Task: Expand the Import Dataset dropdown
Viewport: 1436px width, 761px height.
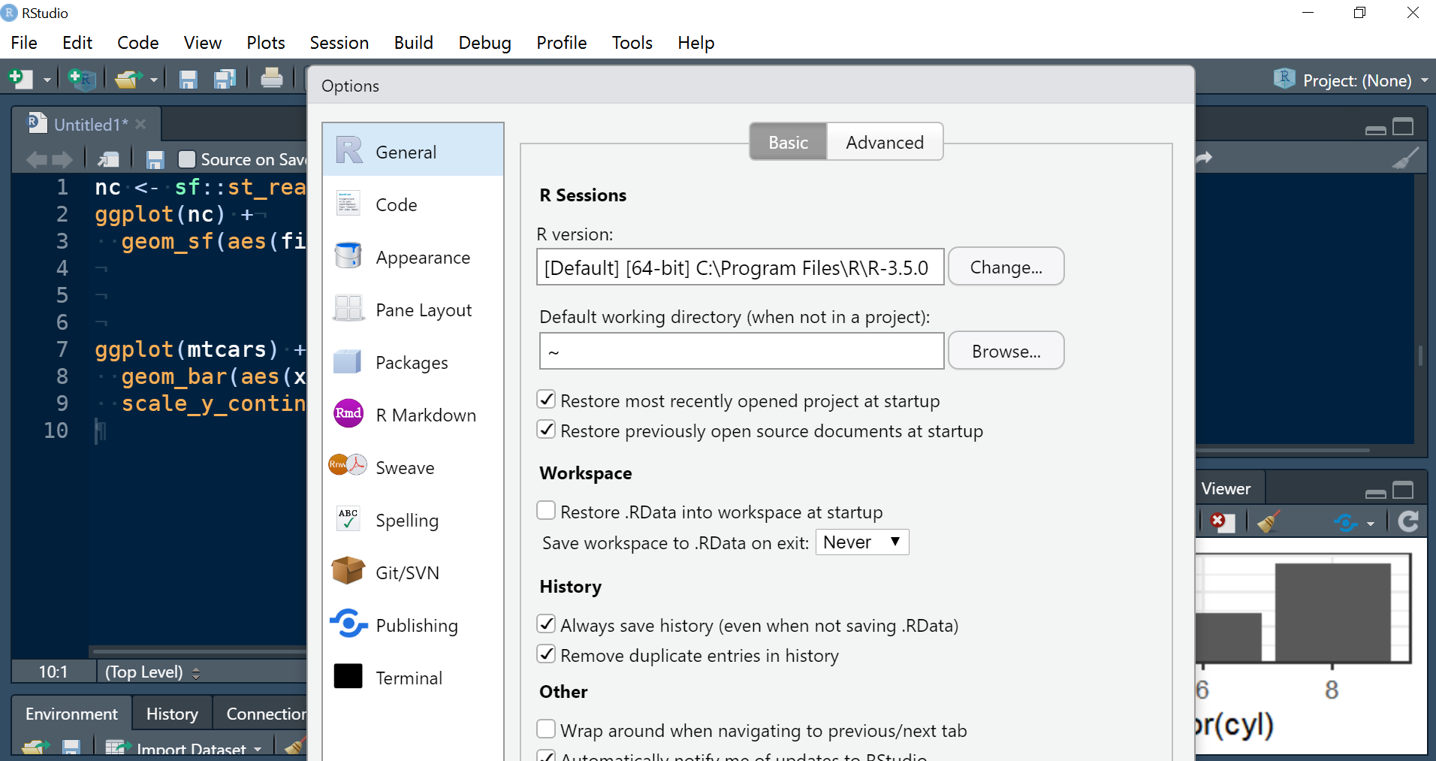Action: [256, 748]
